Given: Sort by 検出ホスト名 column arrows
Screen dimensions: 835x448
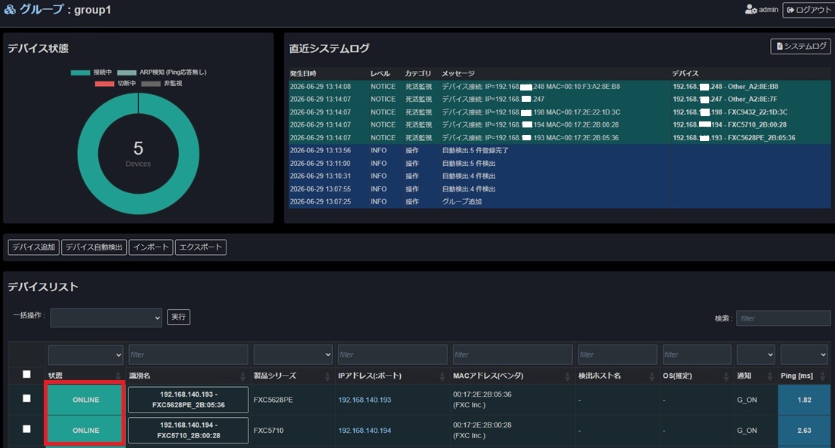Looking at the screenshot, I should coord(652,376).
